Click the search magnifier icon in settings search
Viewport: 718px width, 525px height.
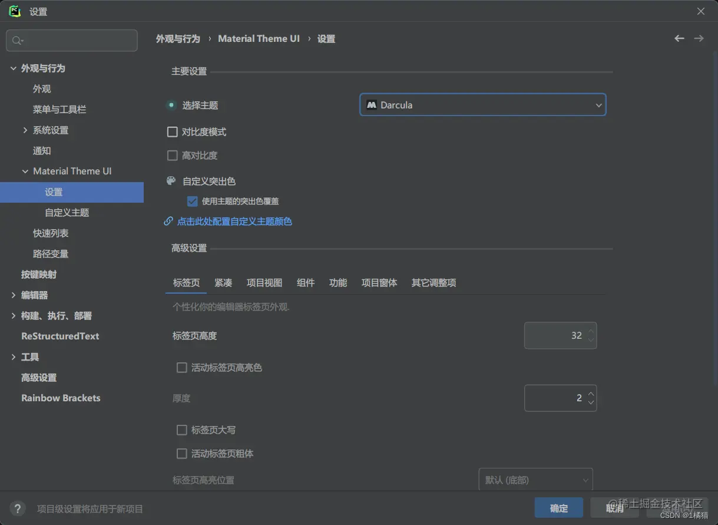[17, 41]
